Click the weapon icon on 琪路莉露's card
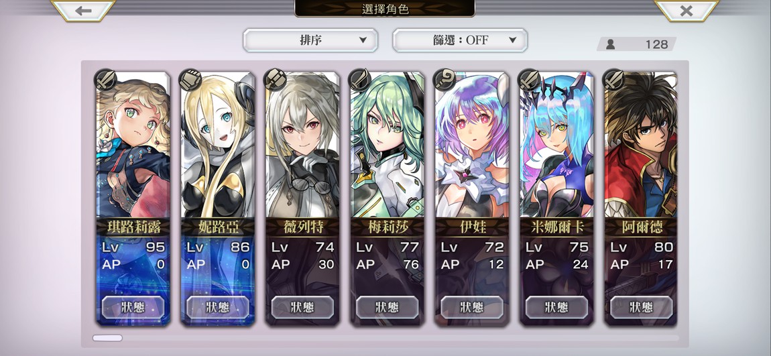771x356 pixels. point(105,80)
